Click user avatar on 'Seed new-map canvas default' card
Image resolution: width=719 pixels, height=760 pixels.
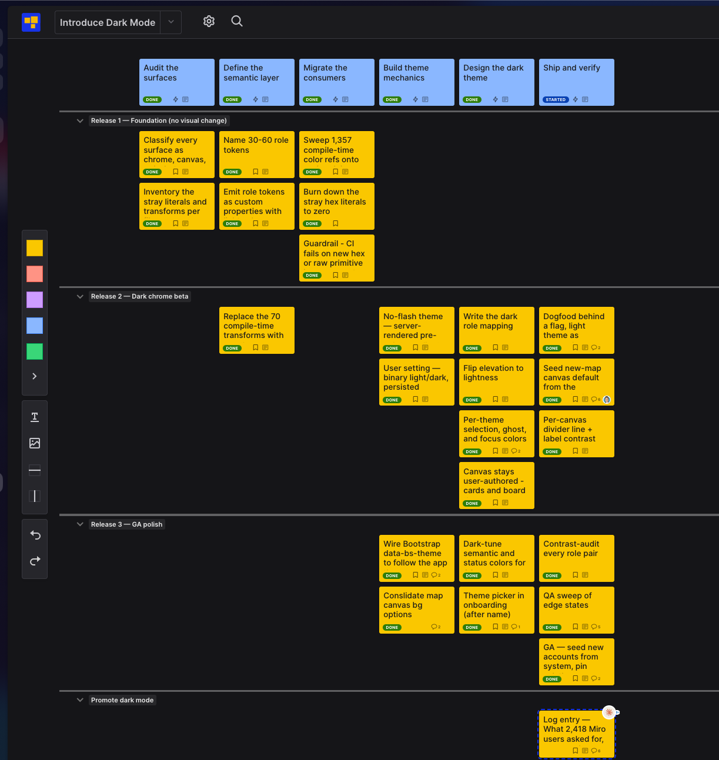click(x=607, y=400)
